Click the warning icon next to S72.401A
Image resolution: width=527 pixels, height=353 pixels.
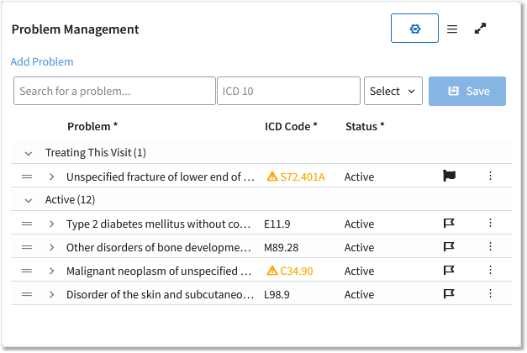tap(271, 176)
